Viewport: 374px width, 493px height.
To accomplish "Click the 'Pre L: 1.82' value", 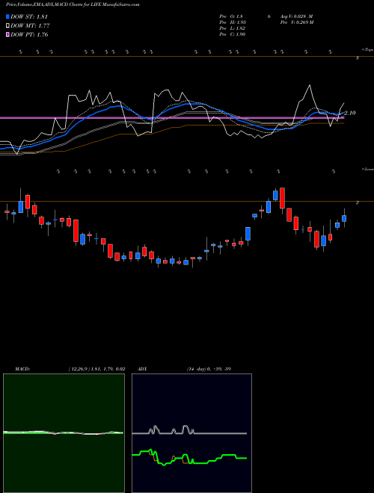I will [x=233, y=28].
